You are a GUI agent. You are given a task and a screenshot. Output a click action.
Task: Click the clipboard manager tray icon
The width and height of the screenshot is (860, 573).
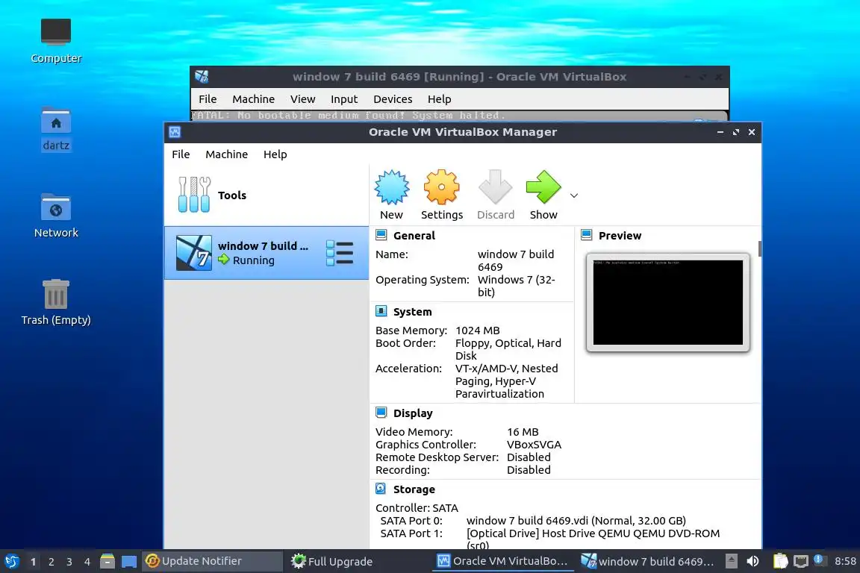(x=780, y=561)
